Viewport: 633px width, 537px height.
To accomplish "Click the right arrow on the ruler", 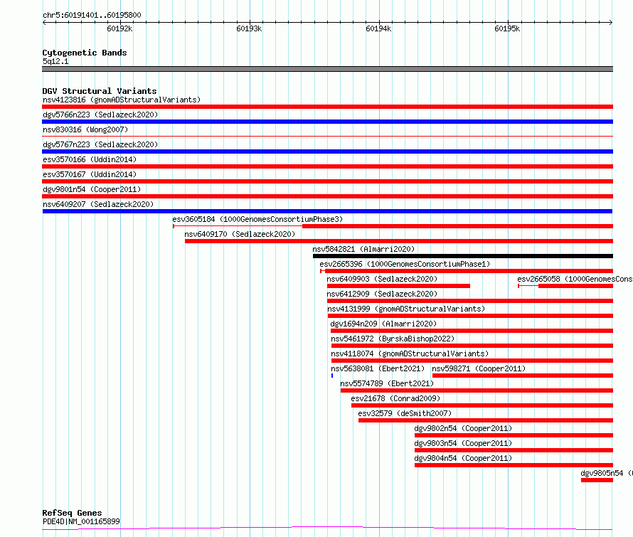I will pyautogui.click(x=611, y=23).
